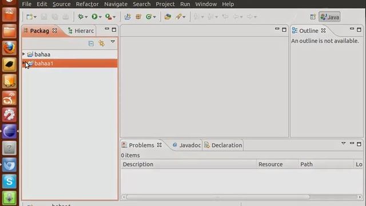Minimize the Package Explorer view
366x206 pixels.
[107, 29]
